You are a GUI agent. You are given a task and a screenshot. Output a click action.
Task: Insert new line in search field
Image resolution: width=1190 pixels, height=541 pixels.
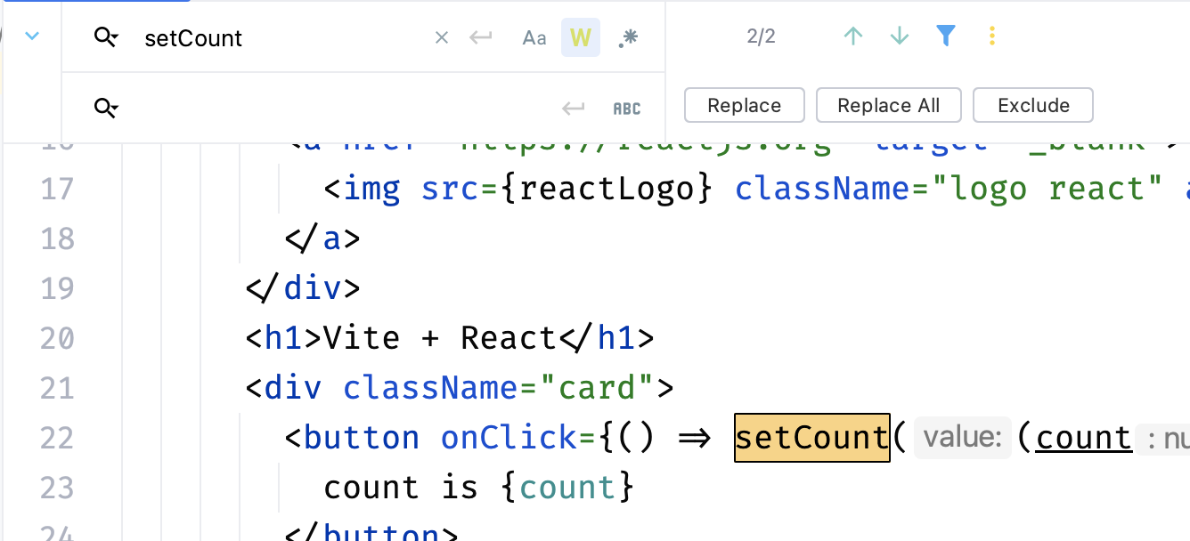pos(481,37)
